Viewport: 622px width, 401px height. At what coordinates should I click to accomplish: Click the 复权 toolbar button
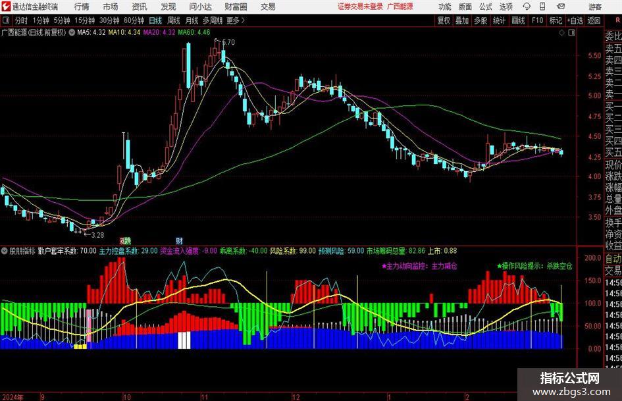click(x=444, y=20)
